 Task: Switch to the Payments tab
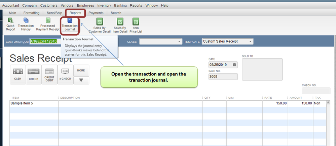[x=96, y=13]
